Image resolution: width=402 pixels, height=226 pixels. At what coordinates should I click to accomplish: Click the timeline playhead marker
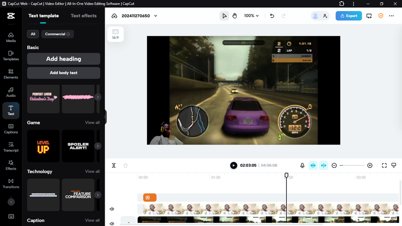point(286,175)
